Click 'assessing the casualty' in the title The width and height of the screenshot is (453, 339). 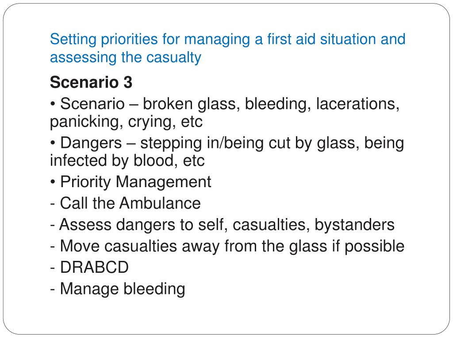[x=125, y=57]
